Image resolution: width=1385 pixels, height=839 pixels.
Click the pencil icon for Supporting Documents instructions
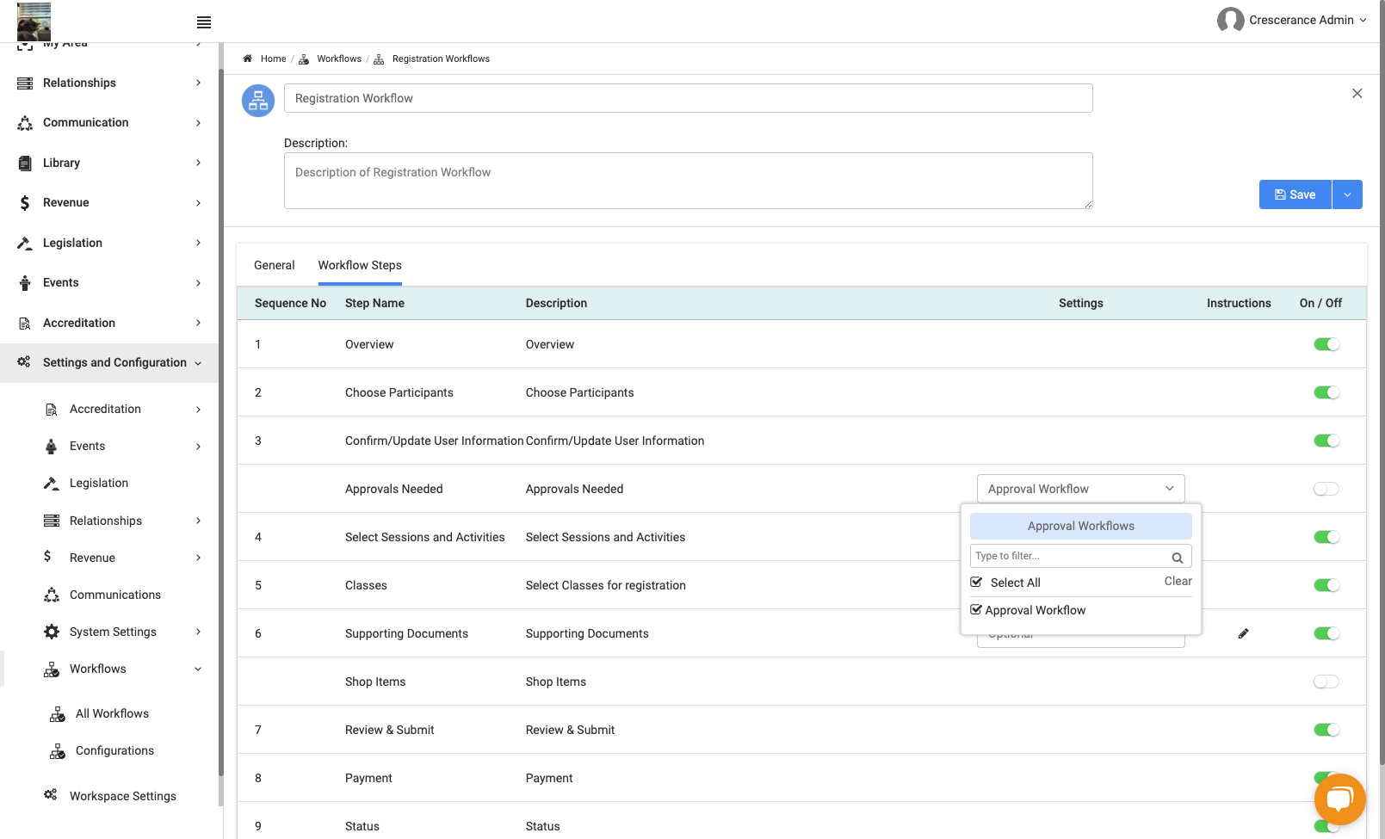[x=1243, y=633]
